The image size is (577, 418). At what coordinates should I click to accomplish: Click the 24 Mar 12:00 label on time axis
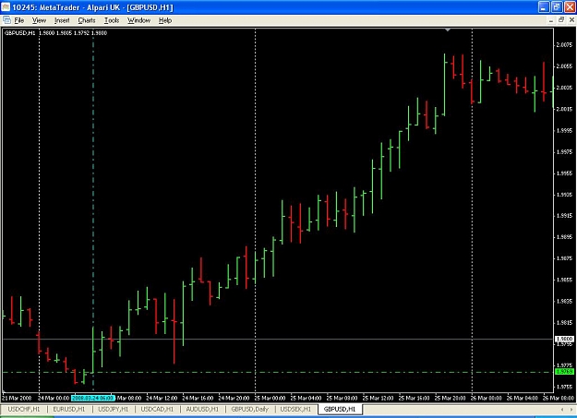click(162, 398)
